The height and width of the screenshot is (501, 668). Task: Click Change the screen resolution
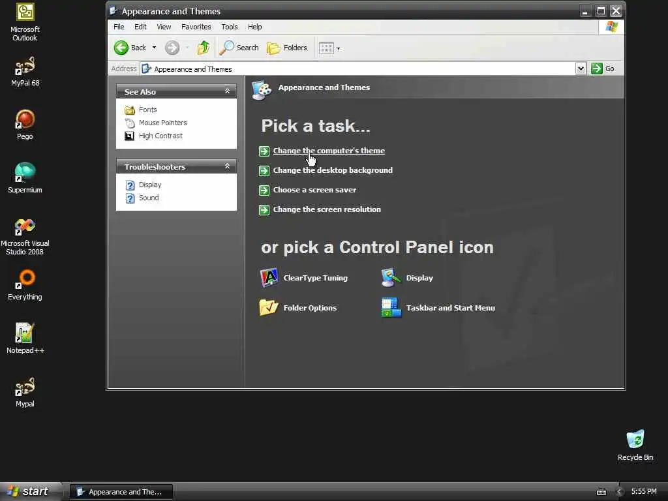[x=327, y=209]
